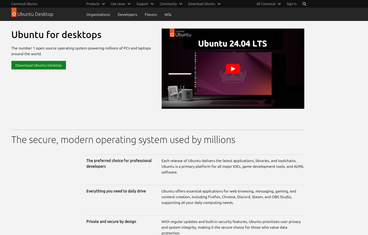The height and width of the screenshot is (235, 368).
Task: Select the WSL tab
Action: click(x=168, y=14)
